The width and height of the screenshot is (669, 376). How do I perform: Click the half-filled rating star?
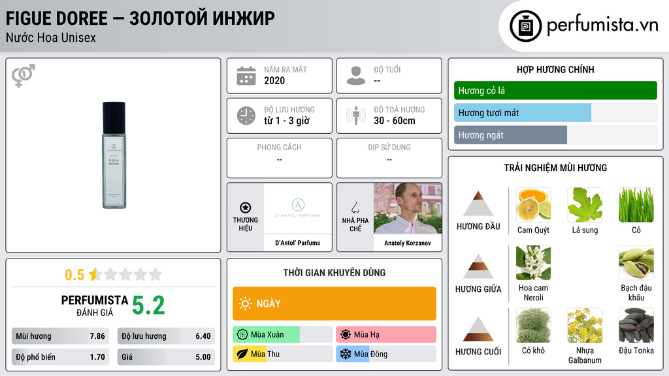click(x=94, y=274)
